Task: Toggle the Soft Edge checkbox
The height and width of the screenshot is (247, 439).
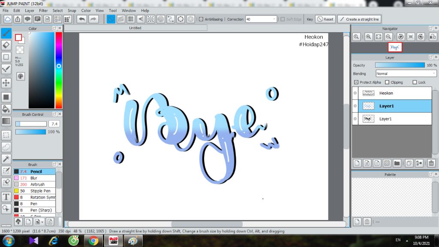Action: point(283,19)
